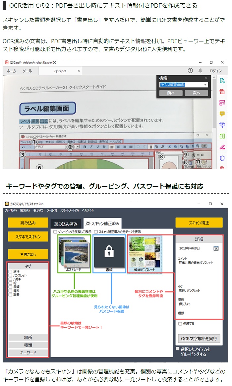Toggle スキャン補正済みの元データを表示 checkbox

point(96,232)
